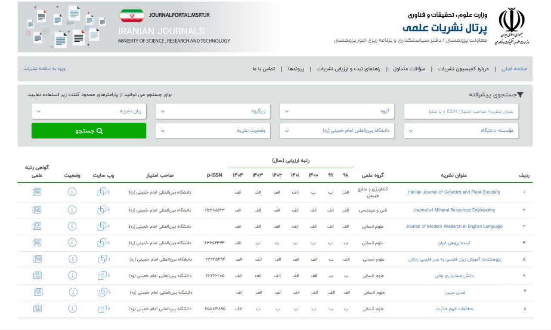
Task: Show status info for Journal of Mineral Resources Engineering
Action: point(72,210)
